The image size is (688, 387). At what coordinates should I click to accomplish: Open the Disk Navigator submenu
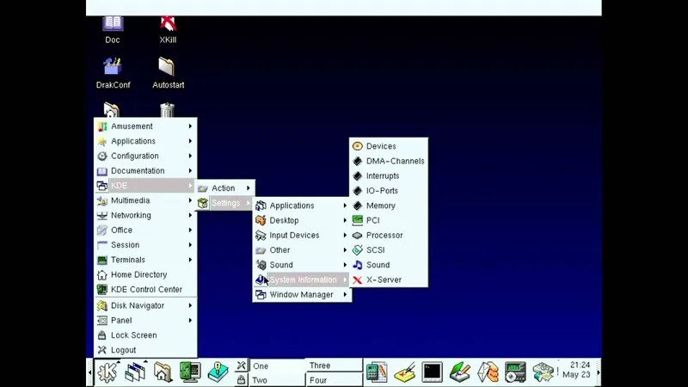click(145, 306)
